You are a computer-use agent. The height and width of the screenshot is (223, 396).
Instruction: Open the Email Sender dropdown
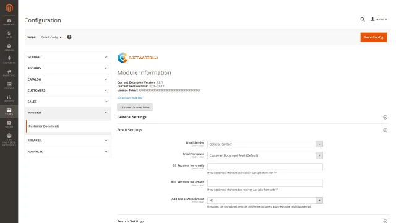coord(265,144)
